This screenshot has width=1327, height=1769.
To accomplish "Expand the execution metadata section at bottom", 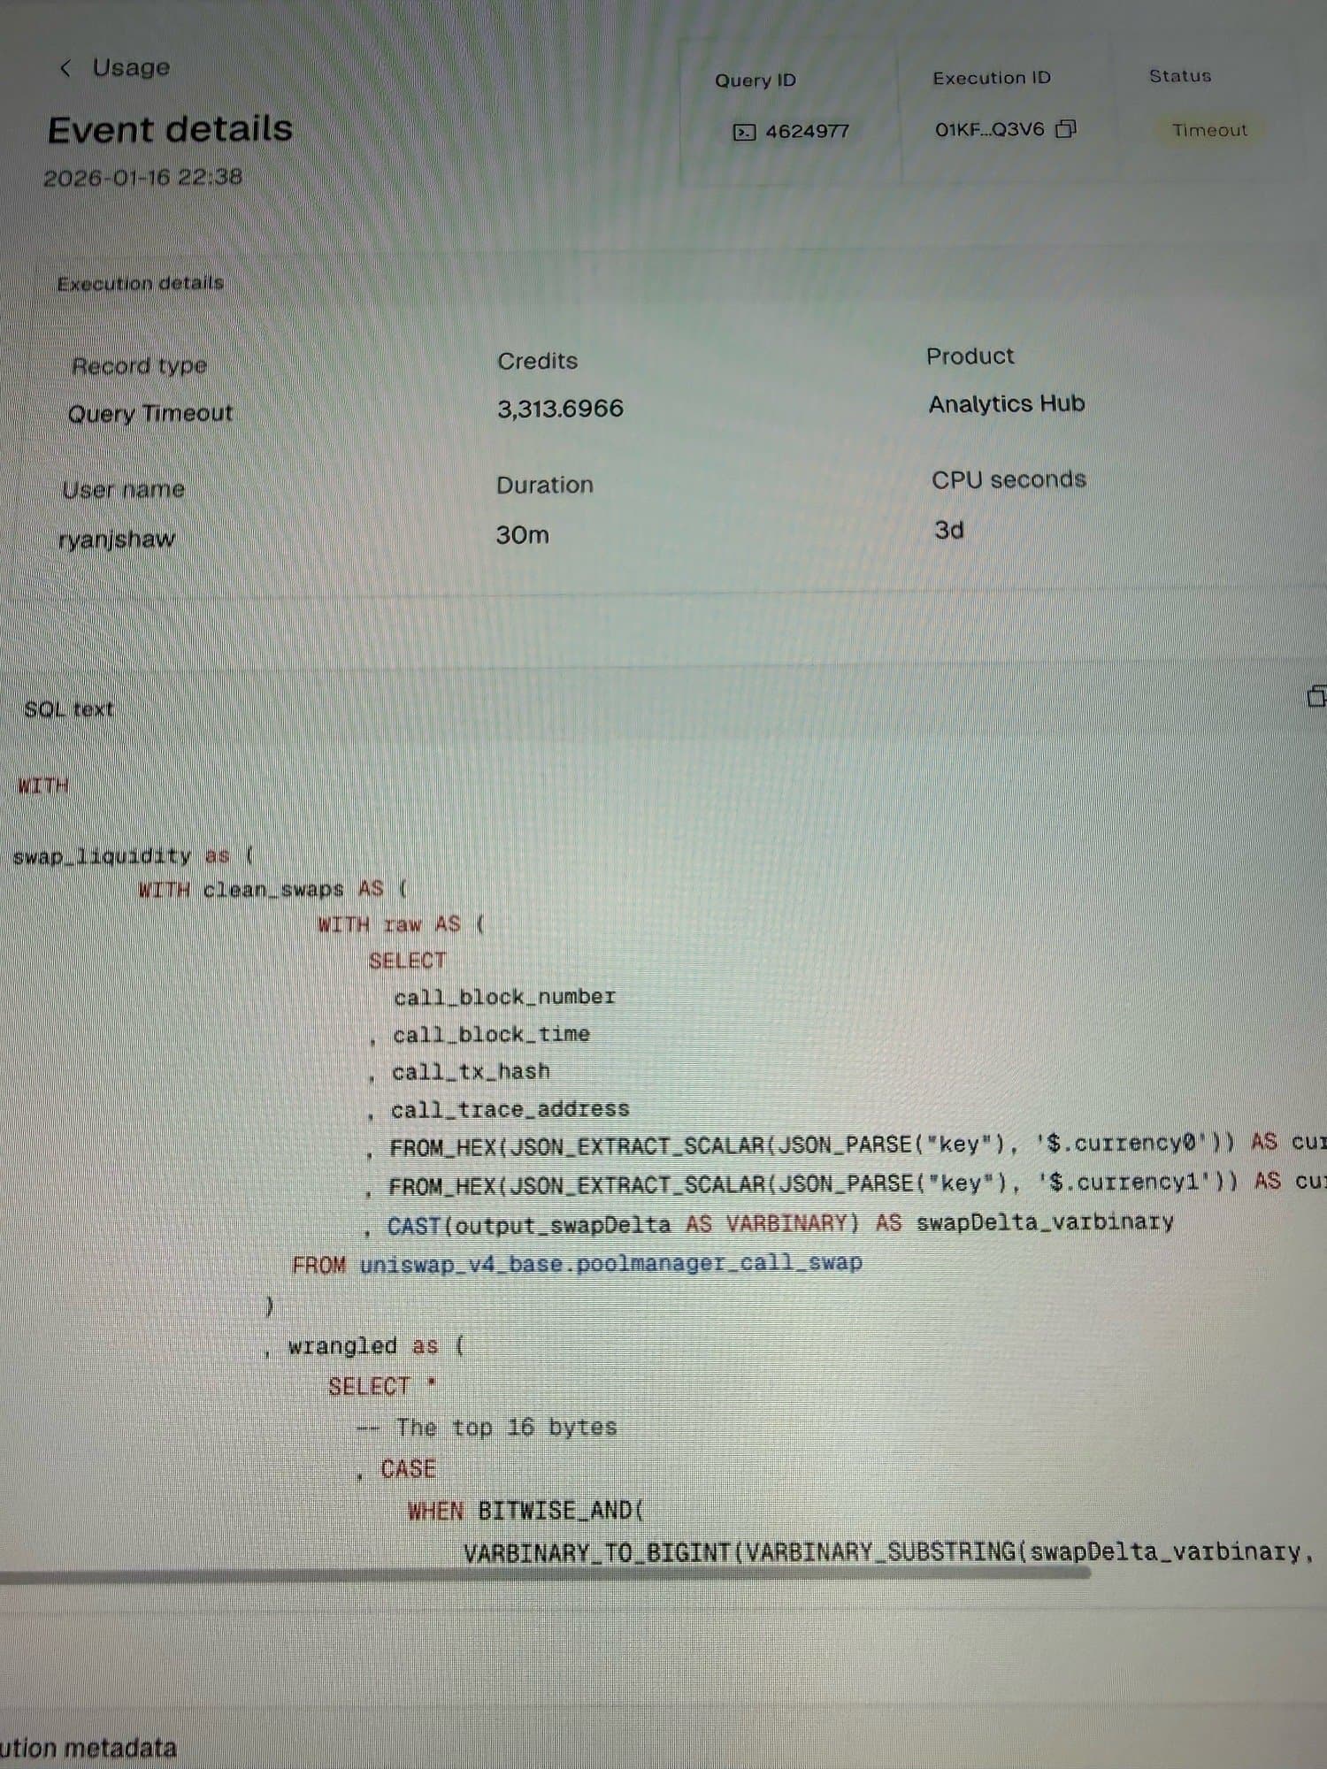I will [x=88, y=1748].
